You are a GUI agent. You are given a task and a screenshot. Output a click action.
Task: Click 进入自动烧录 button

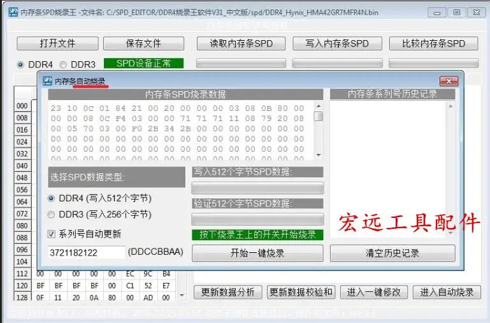click(x=447, y=292)
